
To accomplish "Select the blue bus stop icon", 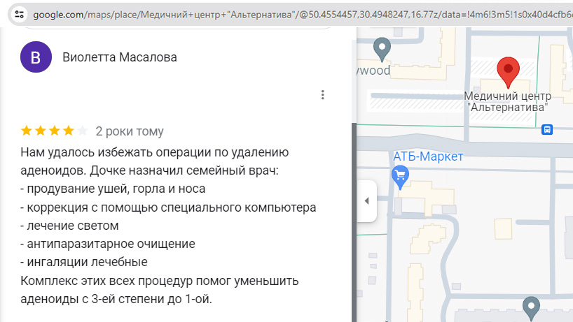I will [547, 129].
